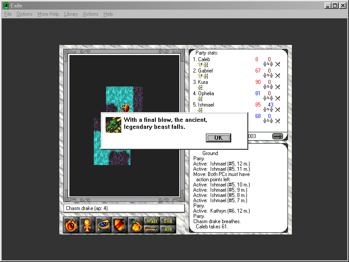Close the Exile window
Screen dimensions: 349x262
tap(343, 6)
